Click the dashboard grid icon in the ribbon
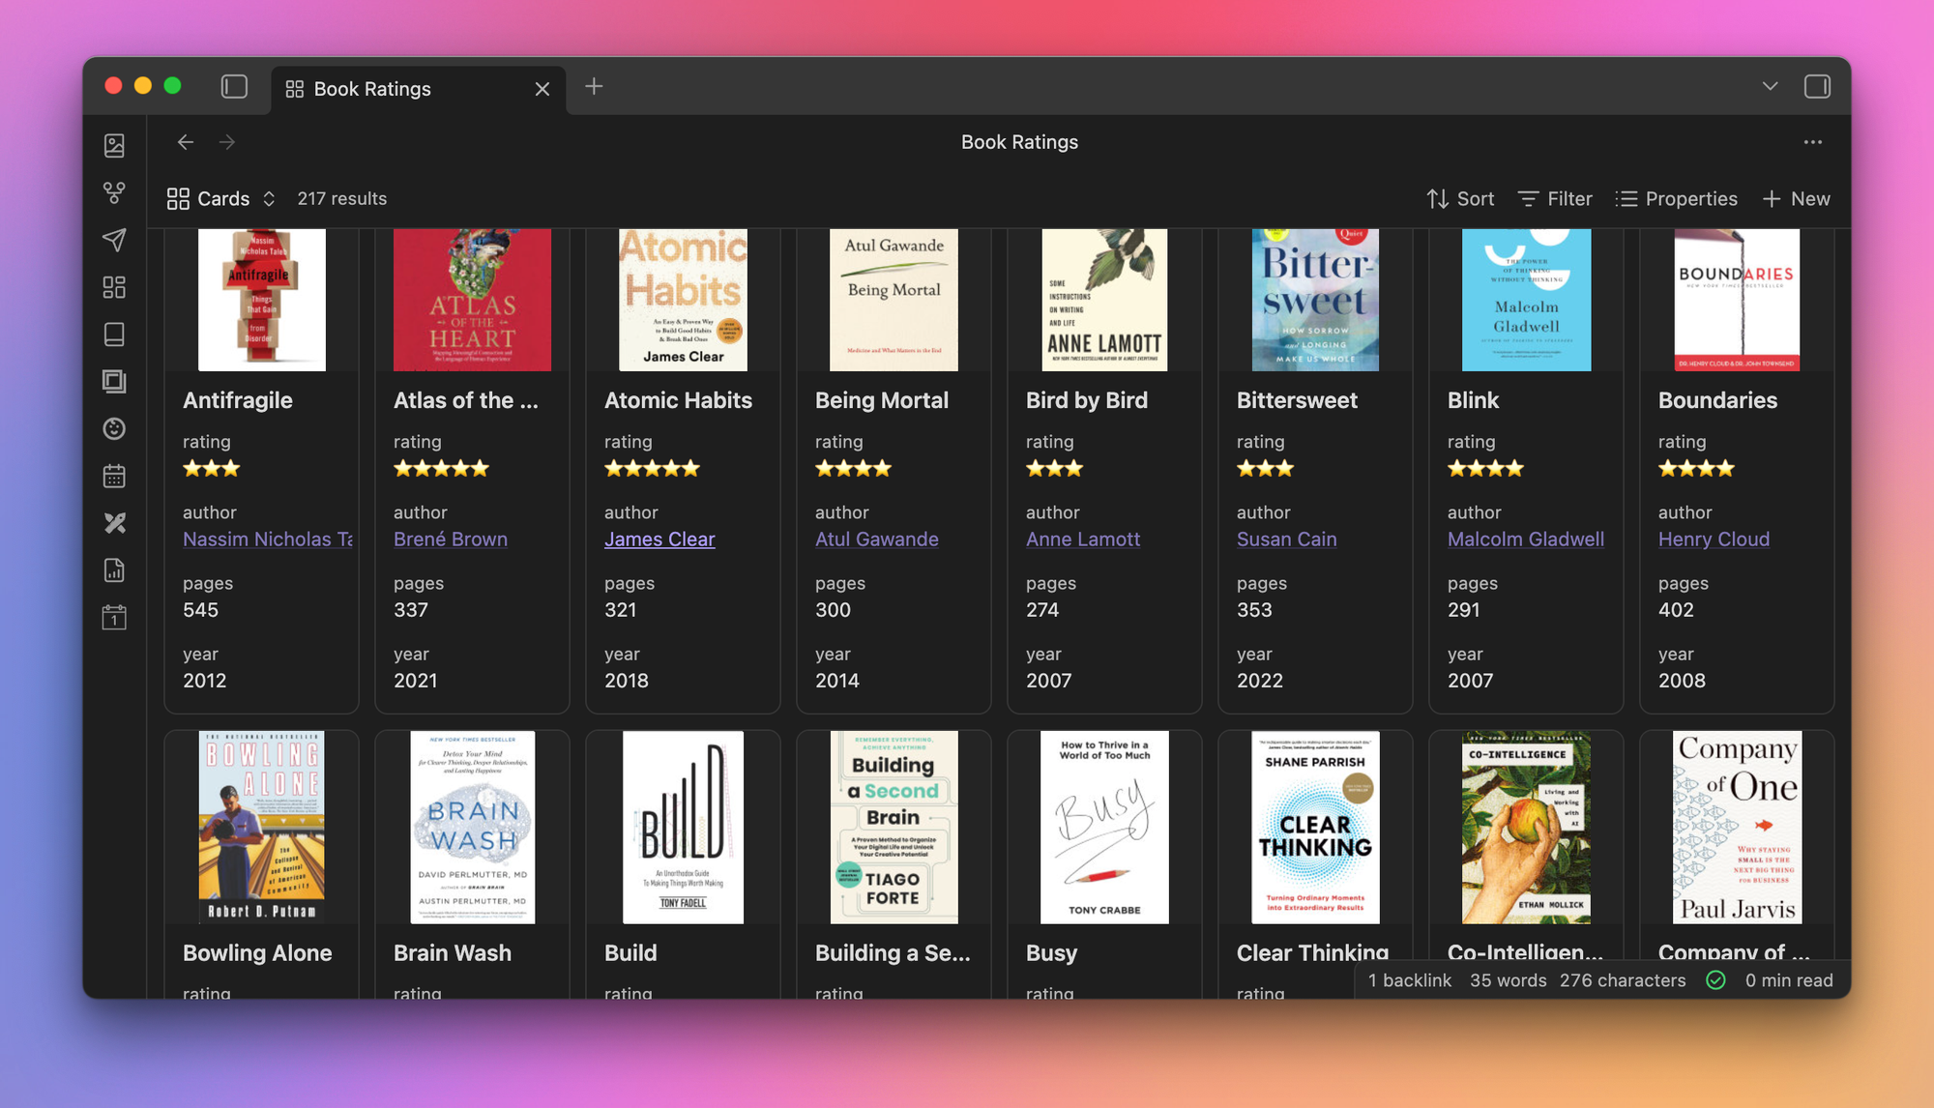 click(x=114, y=287)
